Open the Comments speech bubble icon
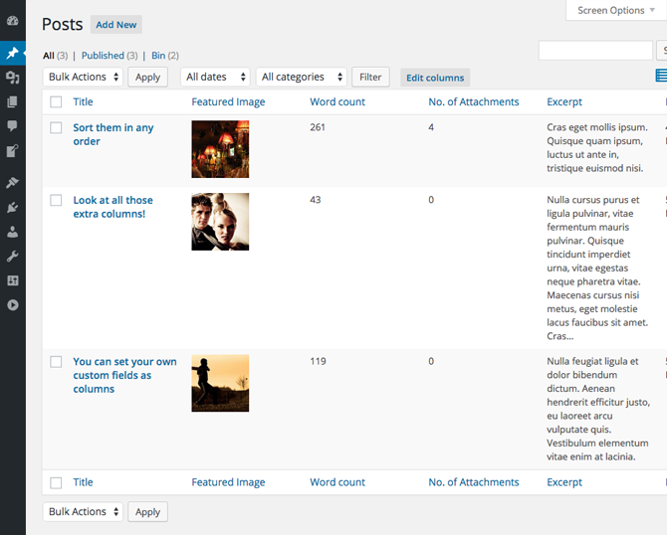 click(12, 126)
